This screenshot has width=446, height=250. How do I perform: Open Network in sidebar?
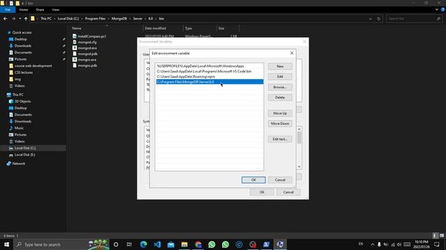[x=19, y=164]
